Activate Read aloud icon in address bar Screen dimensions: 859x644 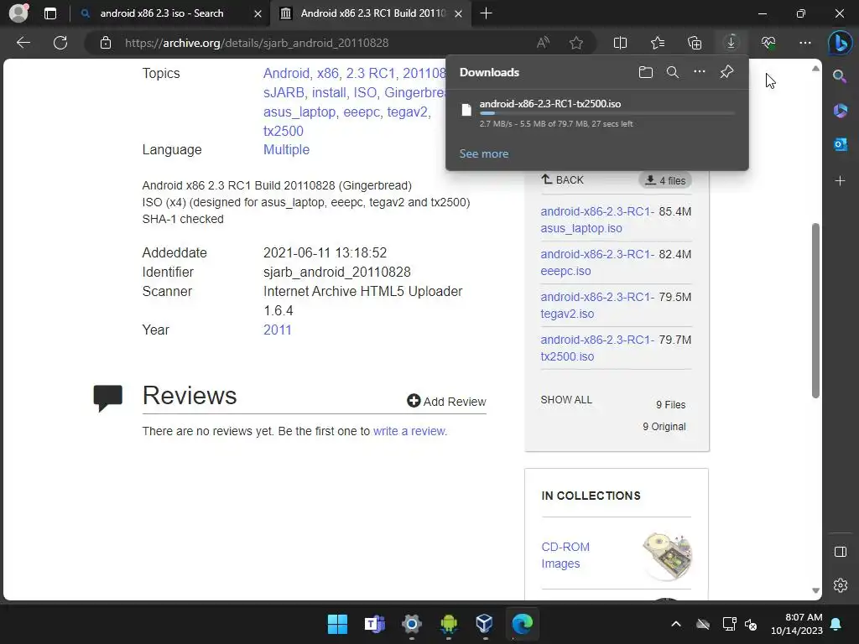pos(543,43)
